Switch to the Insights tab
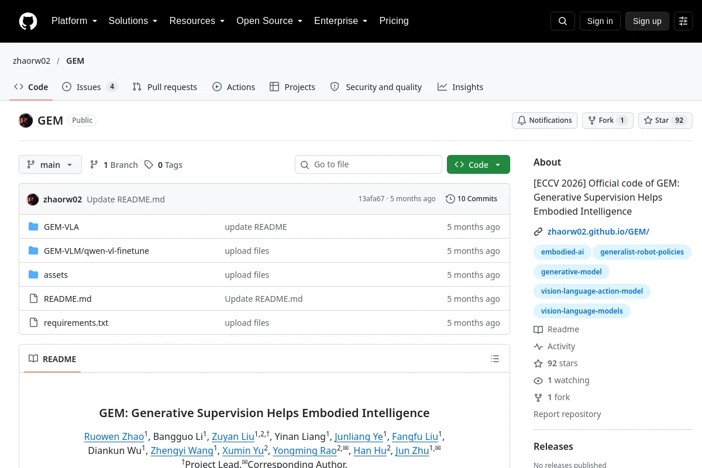This screenshot has width=702, height=468. pyautogui.click(x=460, y=87)
